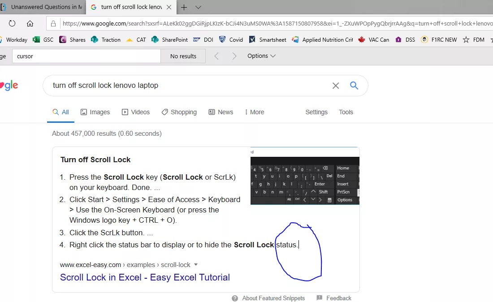Open the FDM bookmark
The height and width of the screenshot is (302, 493).
474,39
